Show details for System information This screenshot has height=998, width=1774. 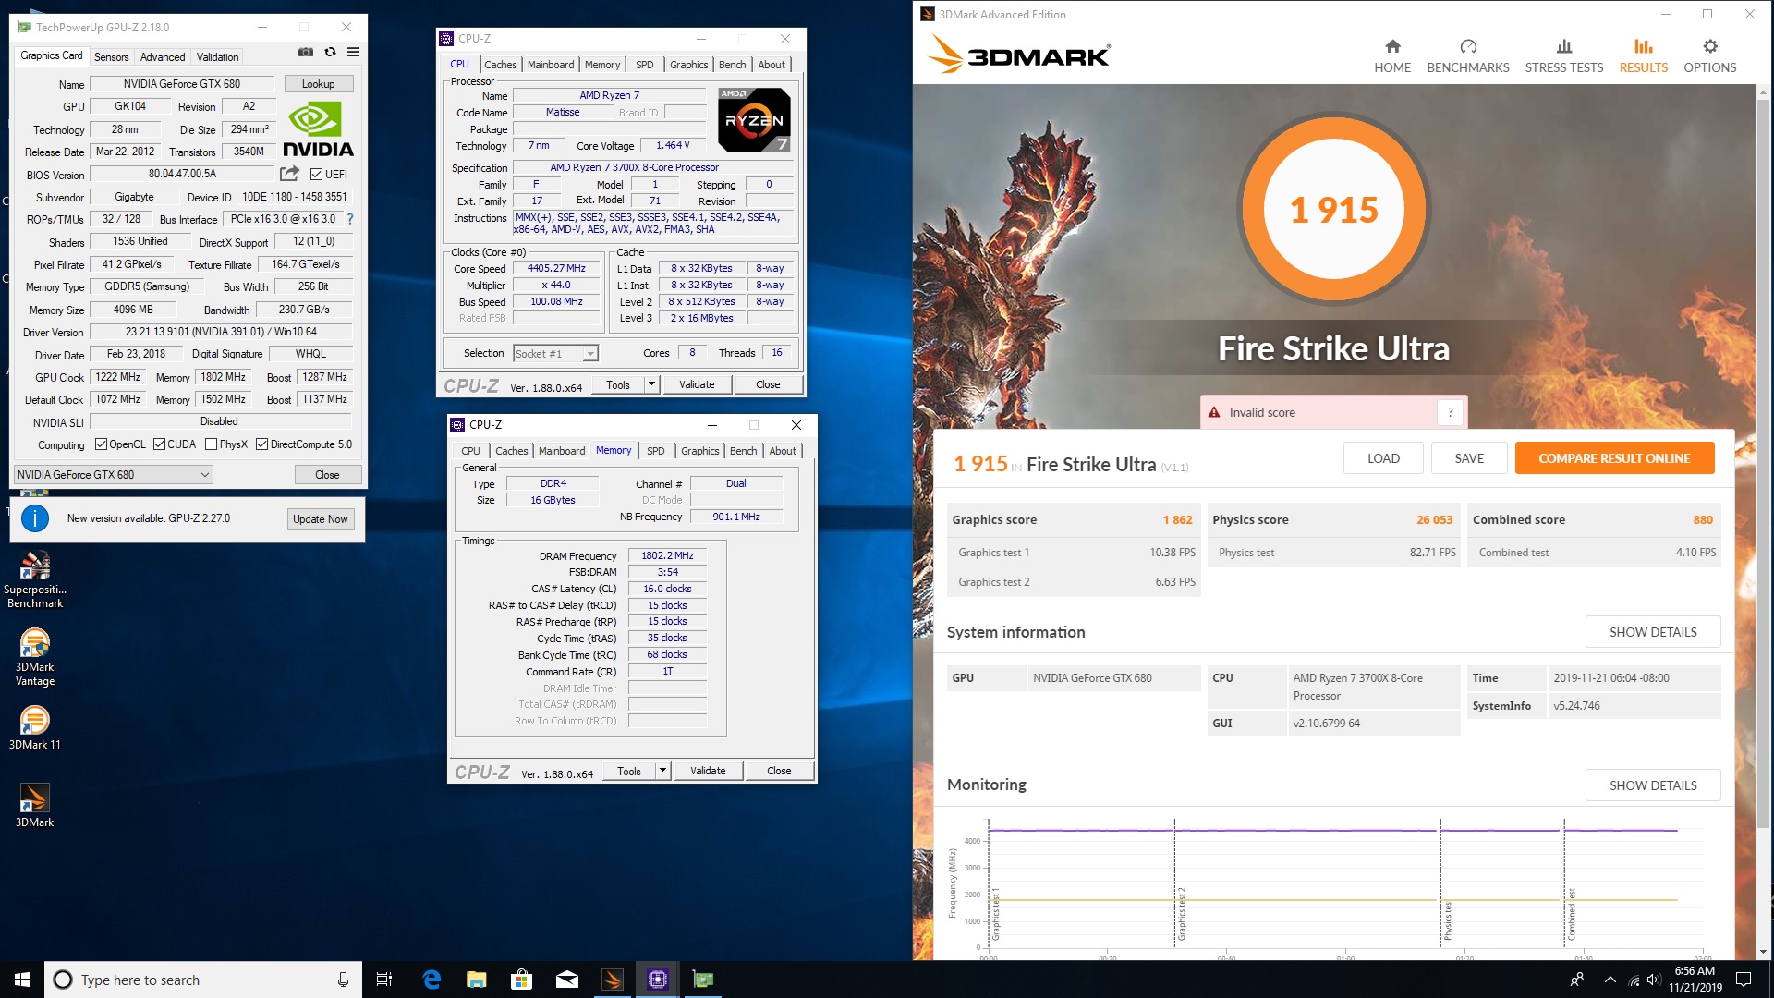pos(1653,632)
